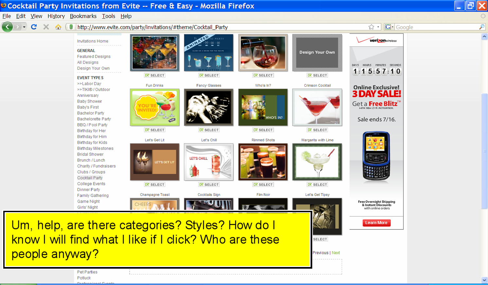The width and height of the screenshot is (488, 285).
Task: Select Potluck event type
Action: (x=84, y=278)
